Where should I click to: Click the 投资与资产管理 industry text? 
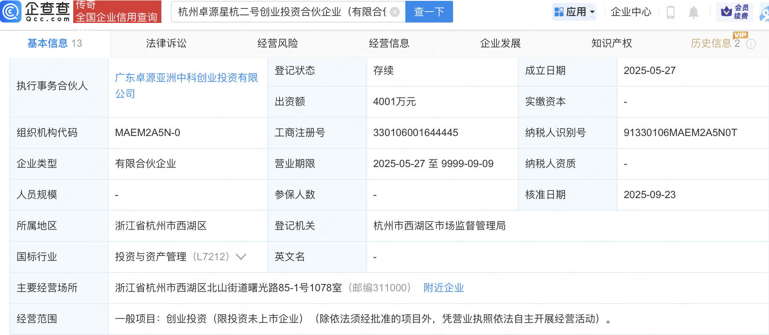[x=151, y=257]
